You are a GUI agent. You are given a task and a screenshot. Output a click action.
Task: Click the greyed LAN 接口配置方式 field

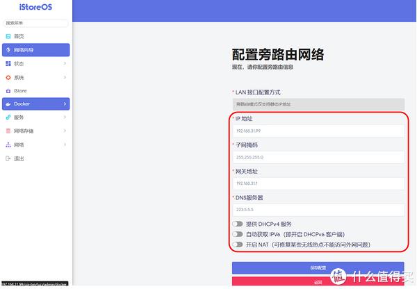pos(318,104)
